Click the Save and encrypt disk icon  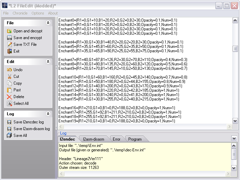pyautogui.click(x=9, y=38)
